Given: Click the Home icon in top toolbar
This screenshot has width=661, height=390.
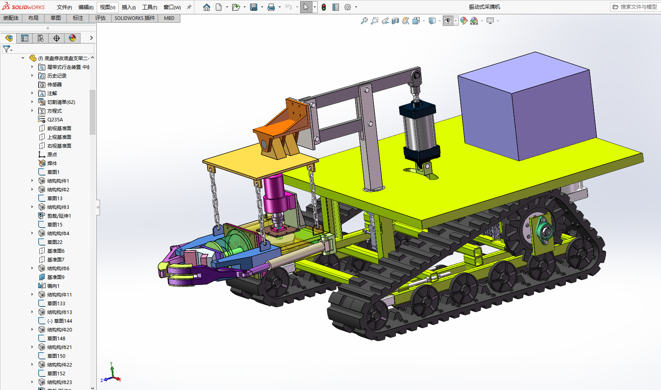Looking at the screenshot, I should [207, 7].
